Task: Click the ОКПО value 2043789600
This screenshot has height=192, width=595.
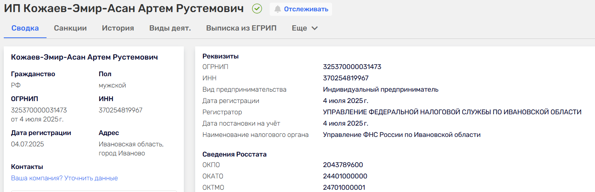Action: click(343, 165)
